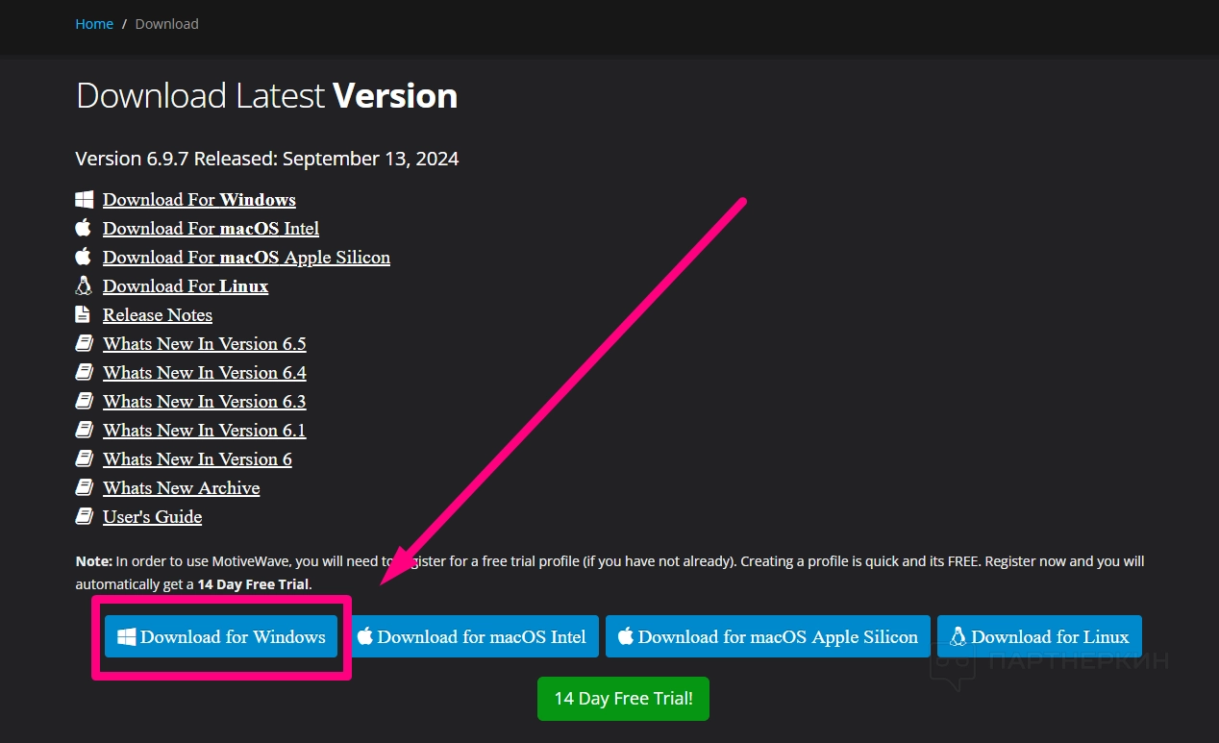
Task: Click the Windows logo icon in the link list
Action: tap(85, 200)
